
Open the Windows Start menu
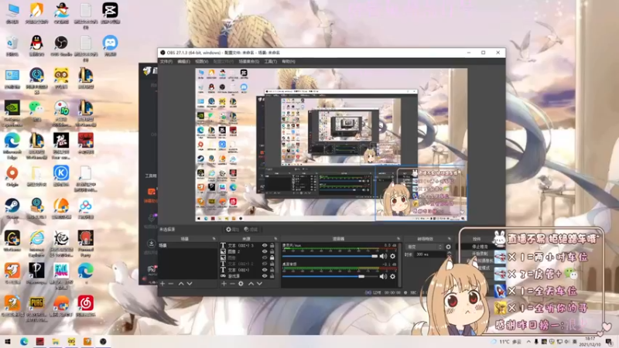click(8, 341)
